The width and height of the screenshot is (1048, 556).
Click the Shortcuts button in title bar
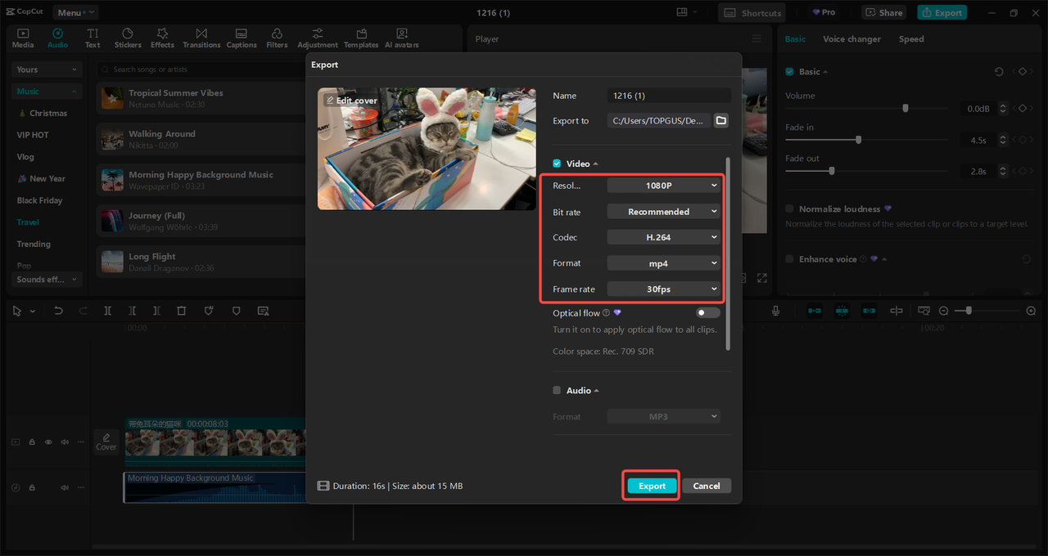pos(752,12)
